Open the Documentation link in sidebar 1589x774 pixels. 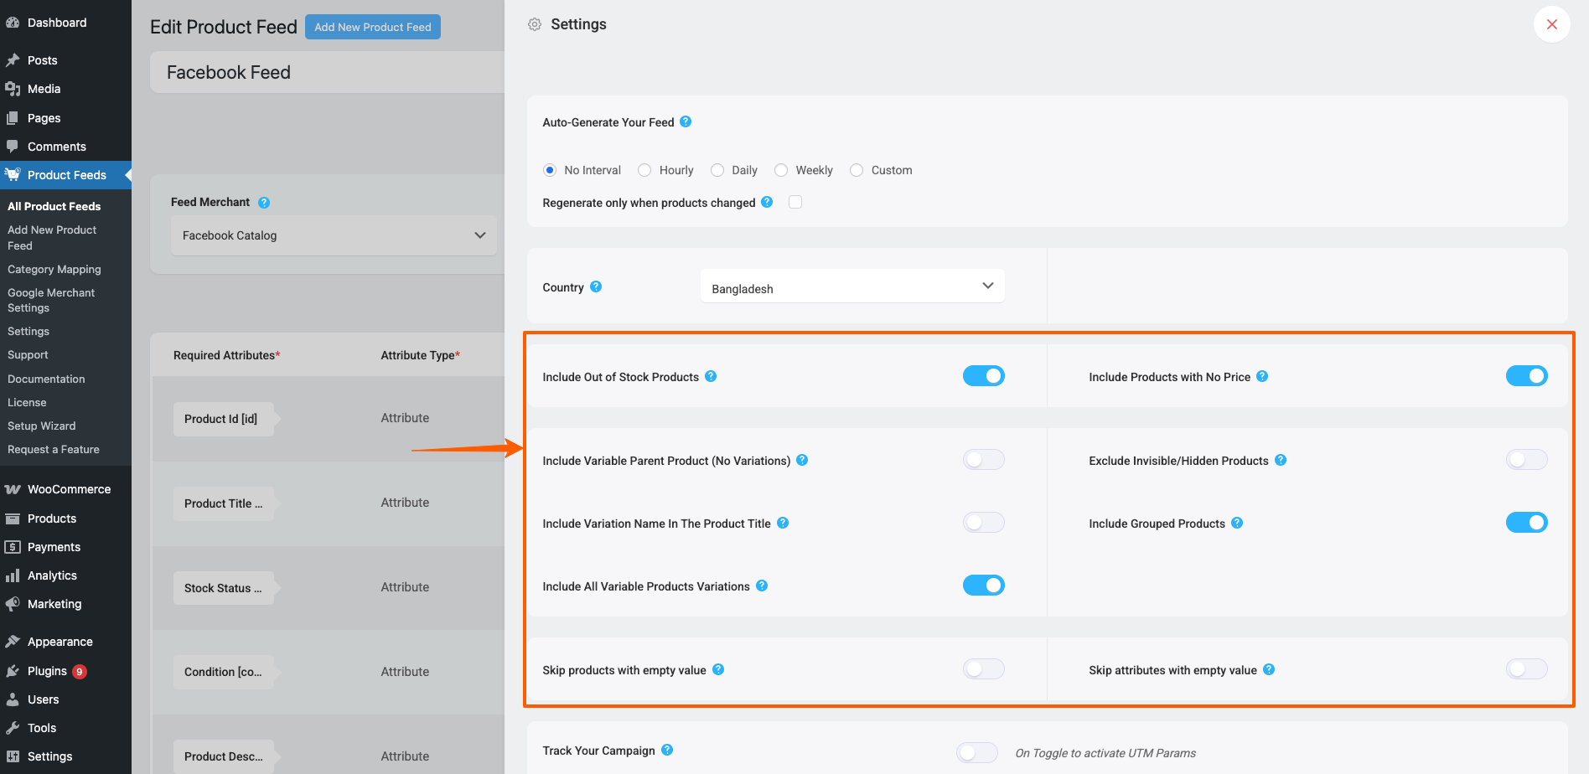(46, 379)
